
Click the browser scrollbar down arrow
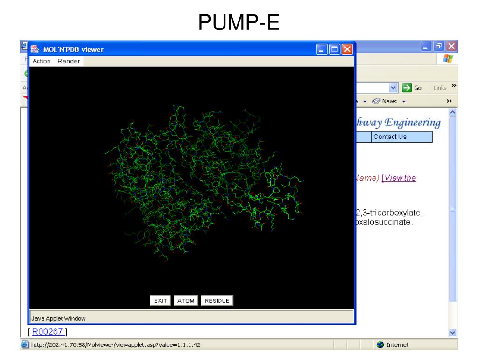click(453, 333)
